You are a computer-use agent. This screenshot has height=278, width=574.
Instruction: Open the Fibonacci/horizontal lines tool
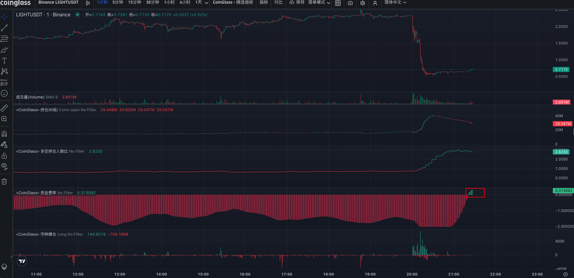[4, 38]
